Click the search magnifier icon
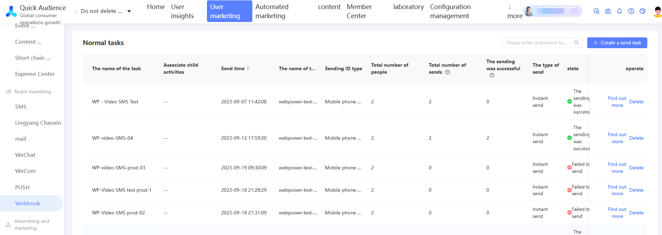The width and height of the screenshot is (662, 235). [576, 43]
